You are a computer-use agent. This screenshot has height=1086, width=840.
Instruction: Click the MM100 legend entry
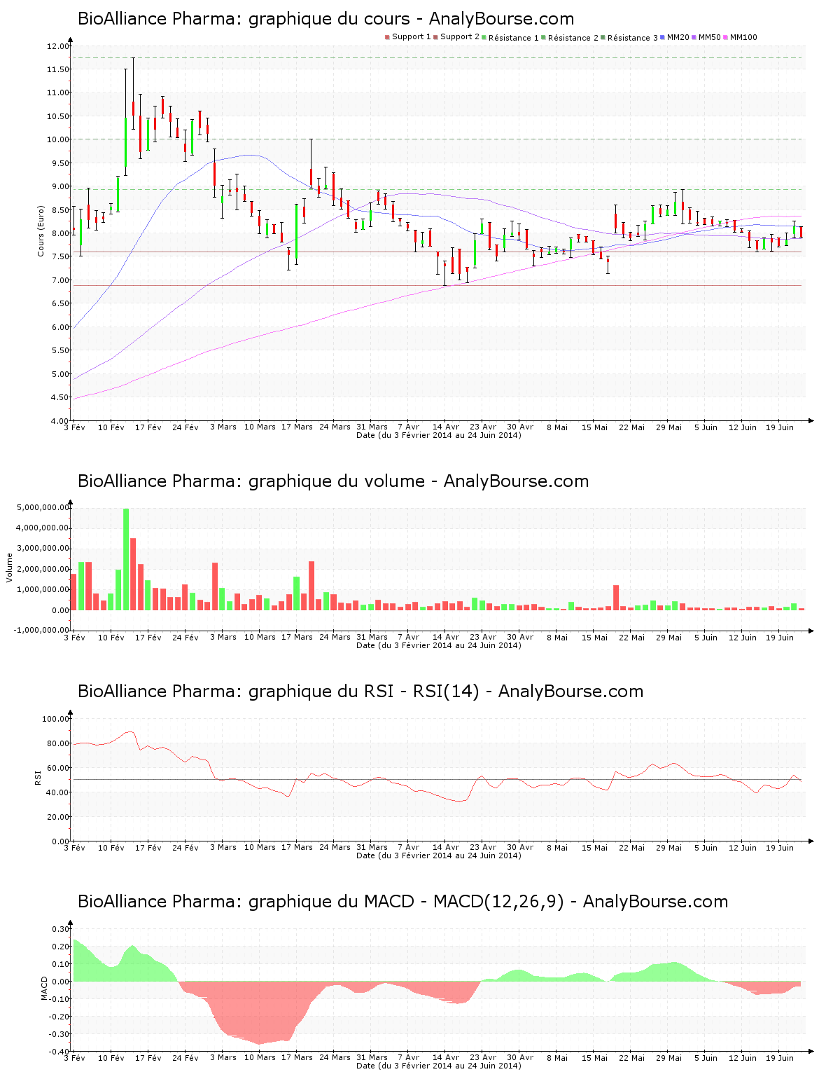(740, 37)
